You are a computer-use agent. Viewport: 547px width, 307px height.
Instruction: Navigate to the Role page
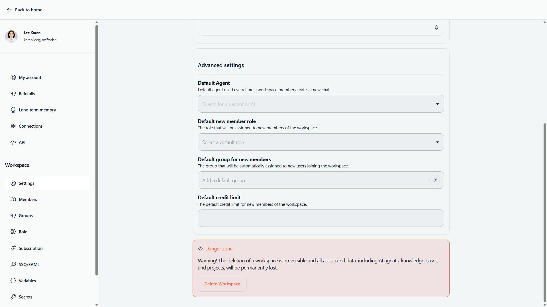(23, 232)
